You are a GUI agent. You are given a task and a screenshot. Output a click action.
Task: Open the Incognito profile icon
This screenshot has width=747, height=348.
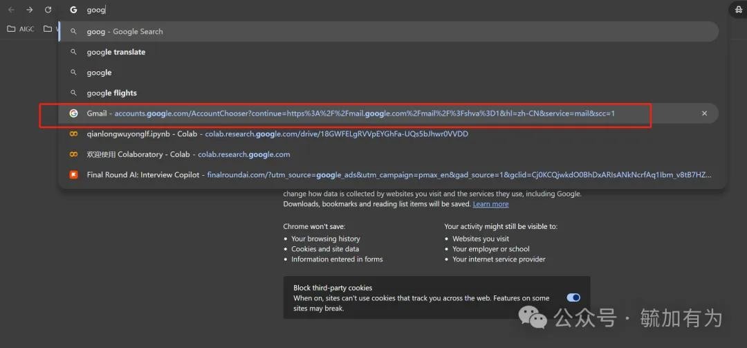tap(737, 10)
